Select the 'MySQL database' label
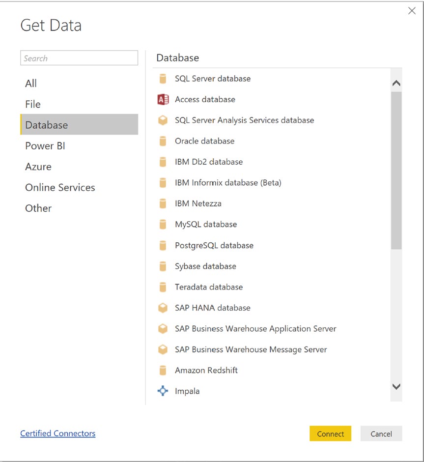The width and height of the screenshot is (424, 462). (x=206, y=225)
